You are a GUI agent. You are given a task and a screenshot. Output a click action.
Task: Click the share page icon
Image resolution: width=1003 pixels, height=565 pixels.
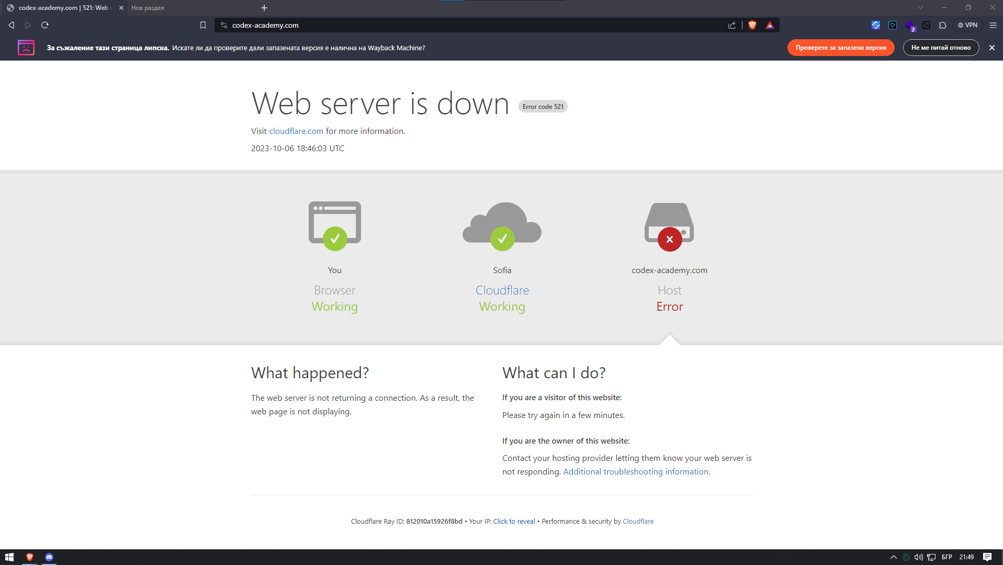tap(732, 25)
